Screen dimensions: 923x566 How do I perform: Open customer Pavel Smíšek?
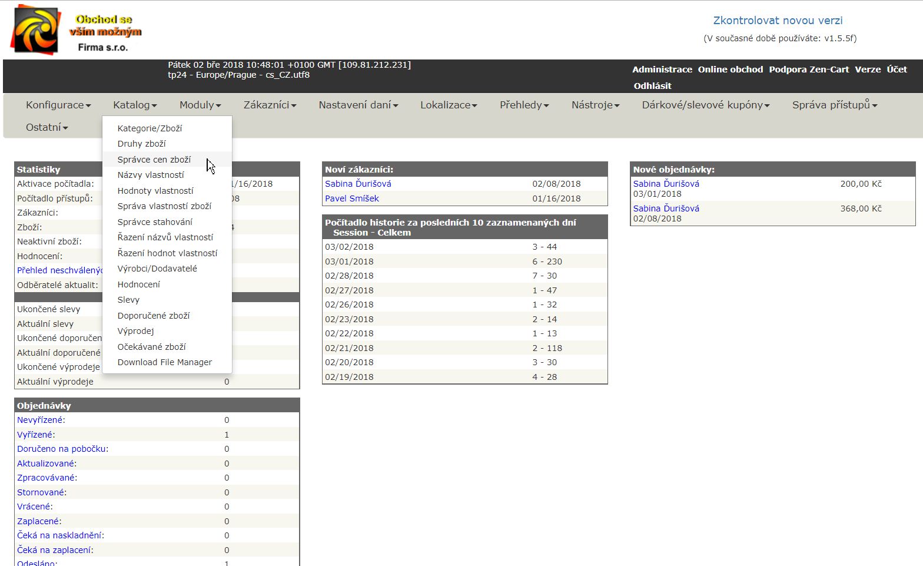[351, 198]
